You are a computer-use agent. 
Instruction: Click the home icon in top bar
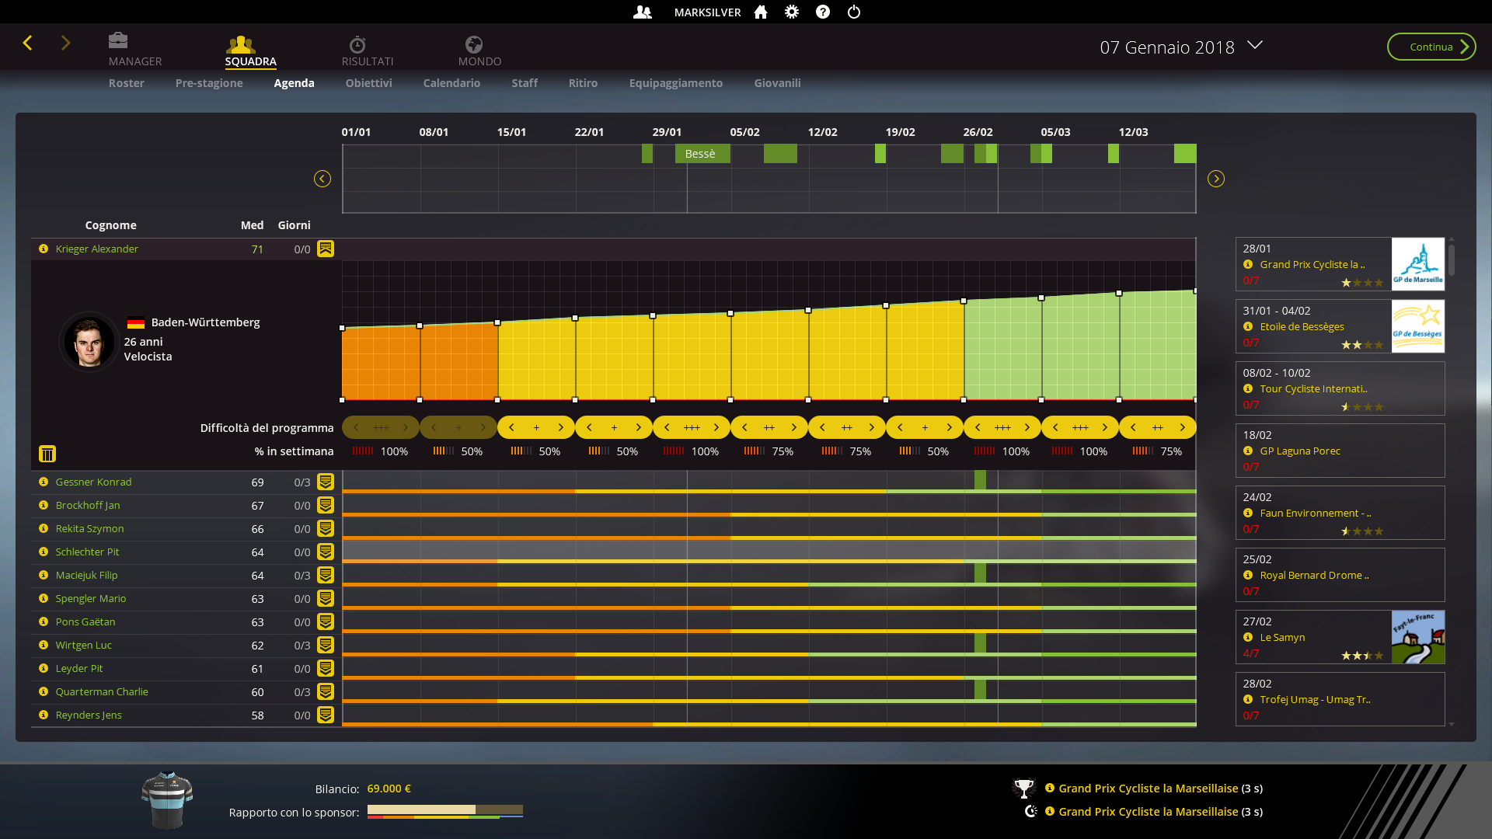761,12
